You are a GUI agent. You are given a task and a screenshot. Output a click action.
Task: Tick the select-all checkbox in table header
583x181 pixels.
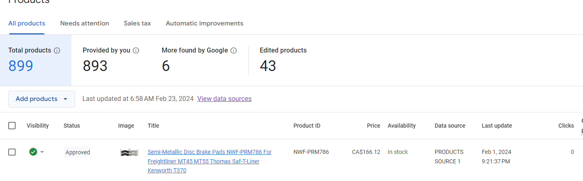point(12,126)
